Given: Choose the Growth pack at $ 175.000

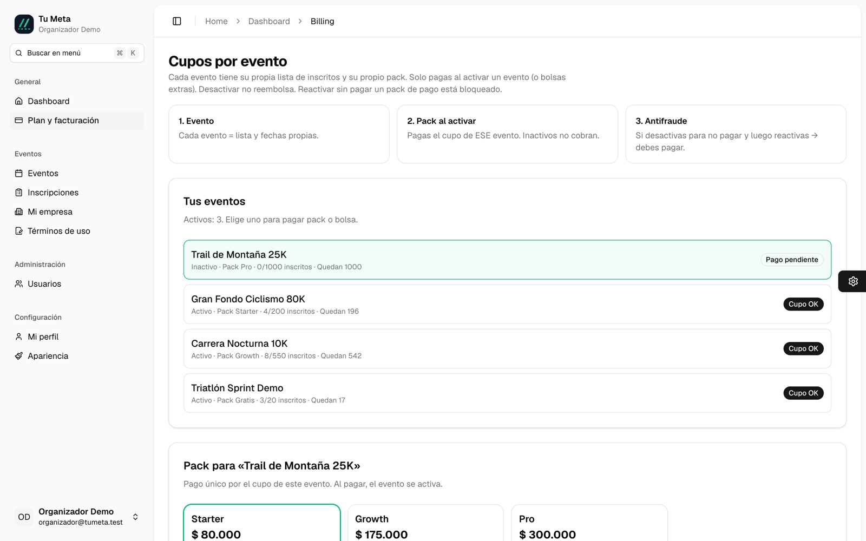Looking at the screenshot, I should (425, 523).
